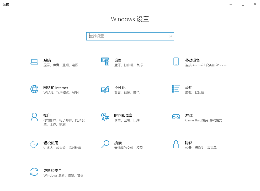Click the magnifier icon for 搜索 category
260x191 pixels.
pyautogui.click(x=105, y=144)
